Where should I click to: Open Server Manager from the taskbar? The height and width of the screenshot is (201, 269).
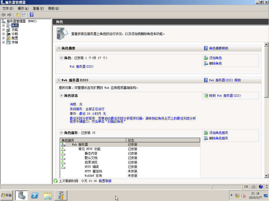click(22, 196)
